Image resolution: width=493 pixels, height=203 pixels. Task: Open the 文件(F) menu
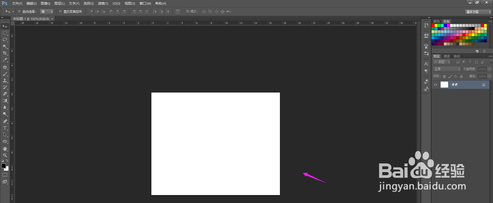17,4
